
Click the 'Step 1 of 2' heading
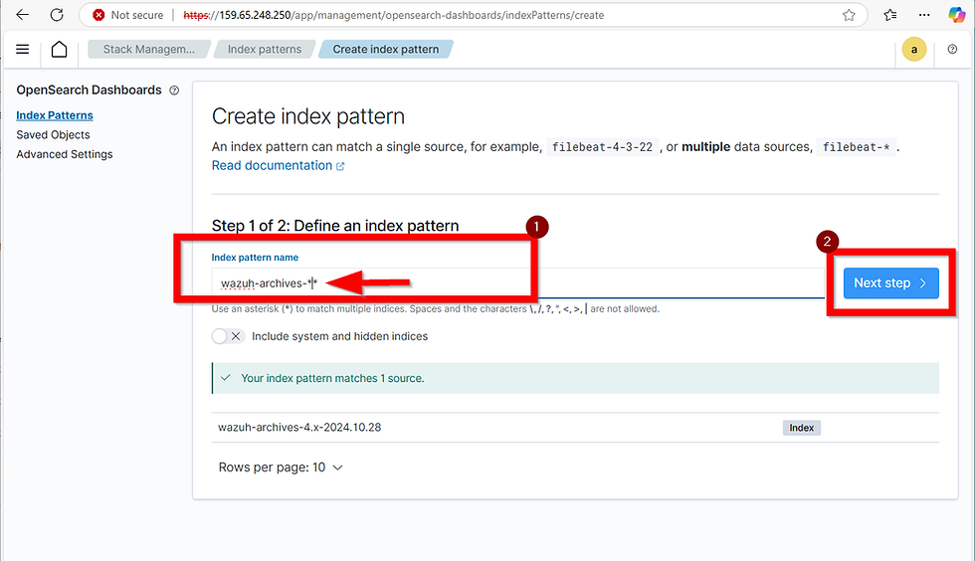point(335,225)
